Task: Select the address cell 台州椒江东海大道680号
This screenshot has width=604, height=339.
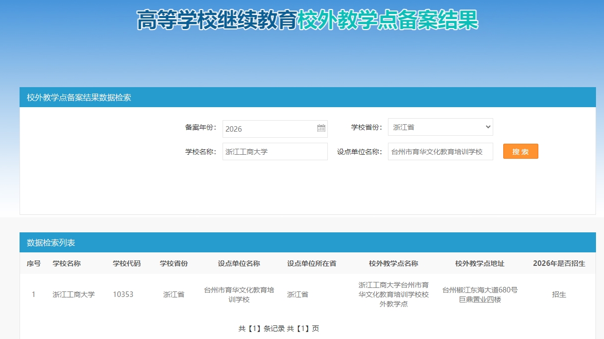Action: coord(480,294)
